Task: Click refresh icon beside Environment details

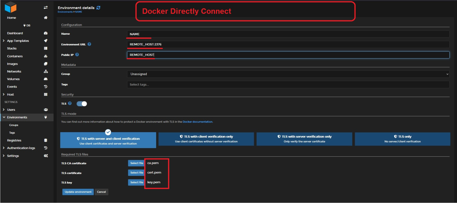Action: coord(98,8)
